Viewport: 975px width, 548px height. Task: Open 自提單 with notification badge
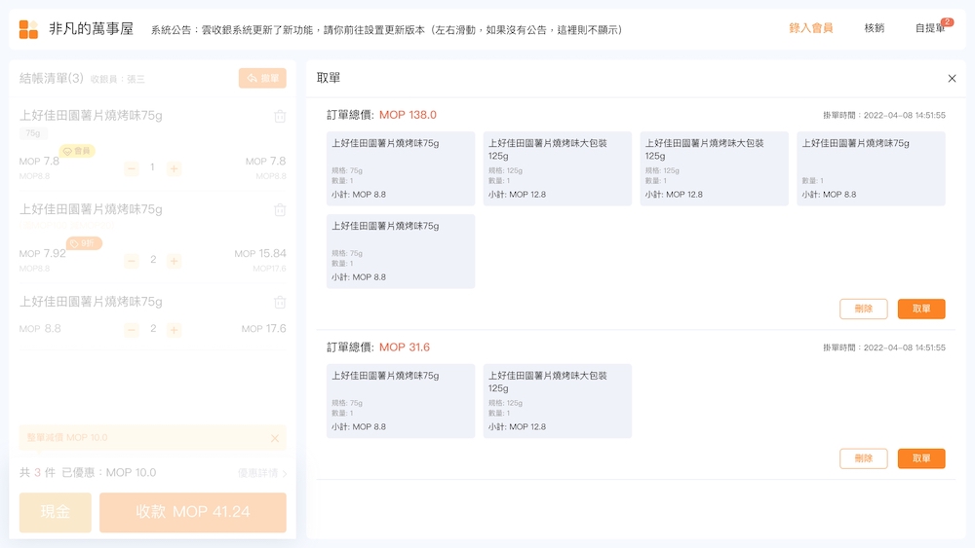point(930,28)
